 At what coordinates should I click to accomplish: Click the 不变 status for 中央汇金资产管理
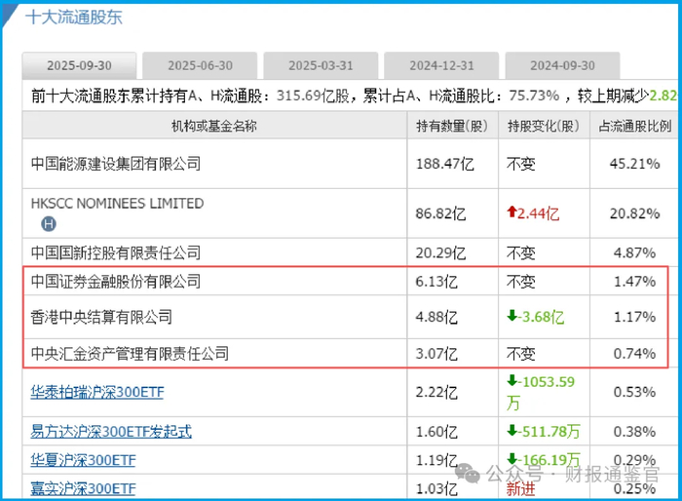(x=520, y=354)
